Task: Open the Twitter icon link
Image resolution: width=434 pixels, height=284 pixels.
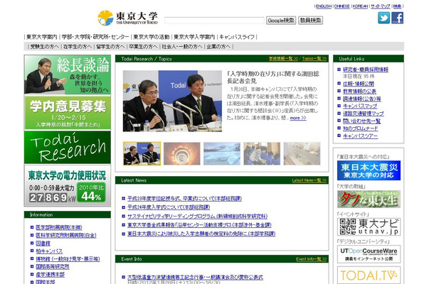Action: tap(384, 18)
